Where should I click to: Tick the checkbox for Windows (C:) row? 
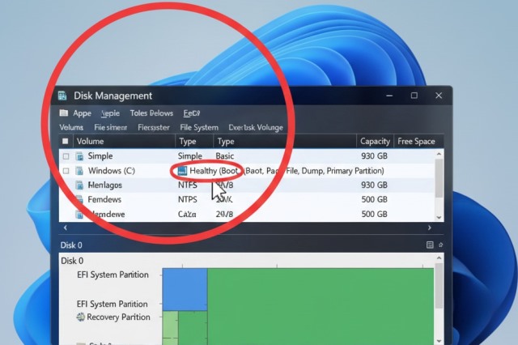pyautogui.click(x=66, y=171)
